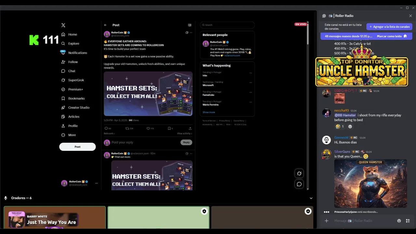Screen dimensions: 416x234
Task: Bookmark the post with bookmark icon
Action: click(x=169, y=128)
